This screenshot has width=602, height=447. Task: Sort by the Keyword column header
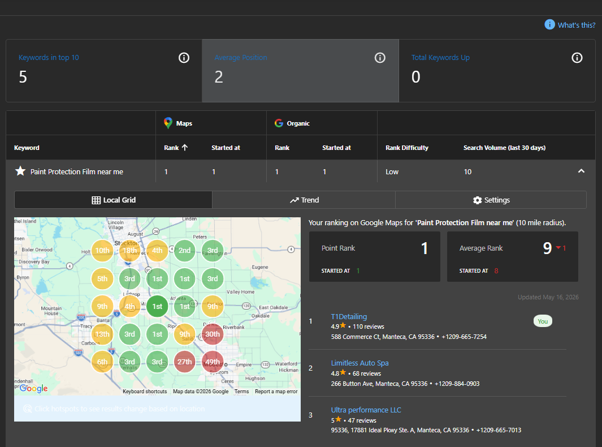[x=27, y=148]
